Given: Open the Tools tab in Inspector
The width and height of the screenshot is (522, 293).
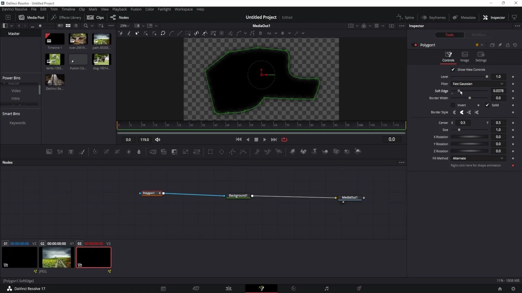Looking at the screenshot, I should [450, 35].
